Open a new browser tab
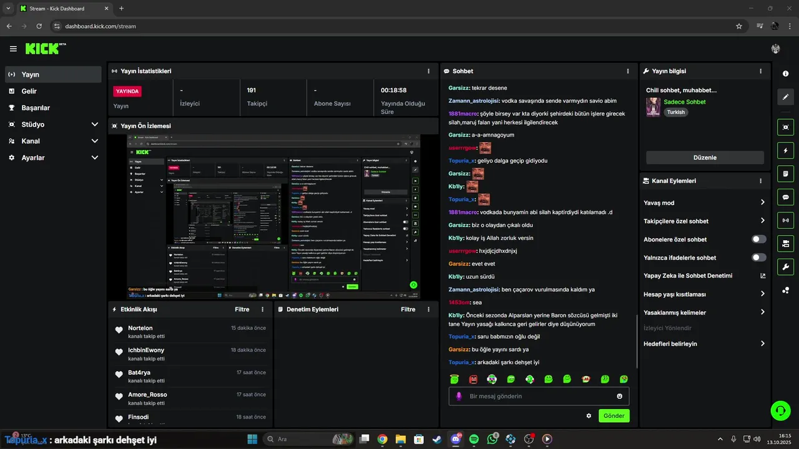Image resolution: width=799 pixels, height=449 pixels. point(121,8)
